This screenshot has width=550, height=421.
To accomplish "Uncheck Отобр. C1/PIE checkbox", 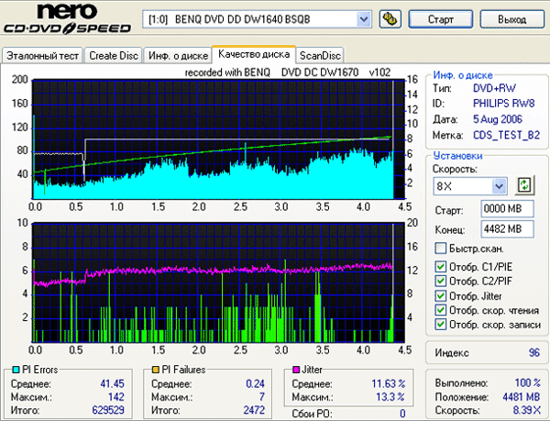I will pos(441,267).
